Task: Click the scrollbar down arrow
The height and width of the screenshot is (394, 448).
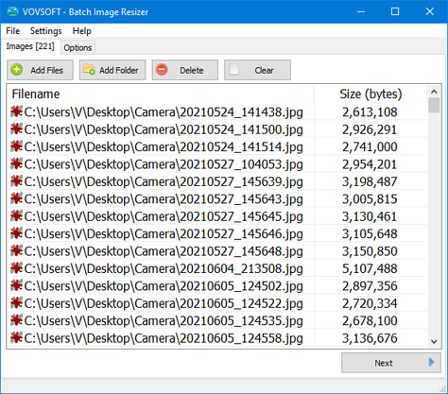Action: [x=434, y=341]
